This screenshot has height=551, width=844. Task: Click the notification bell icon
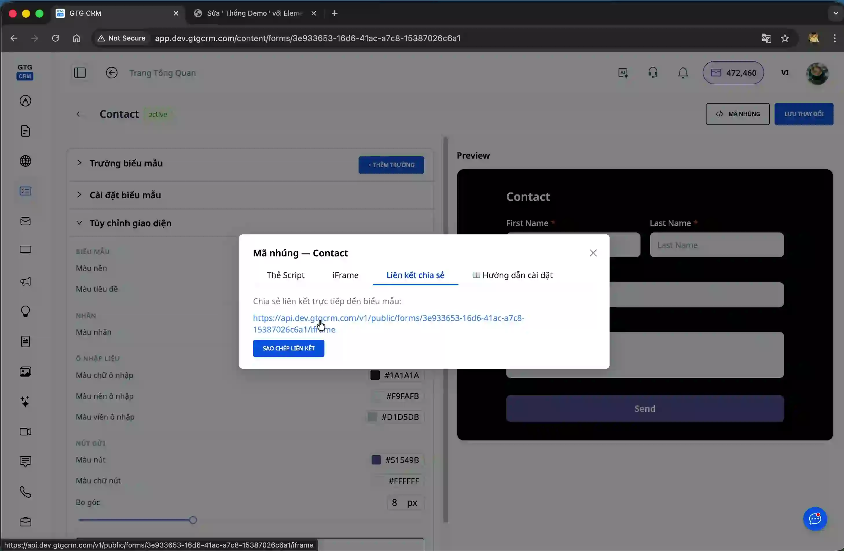(683, 73)
